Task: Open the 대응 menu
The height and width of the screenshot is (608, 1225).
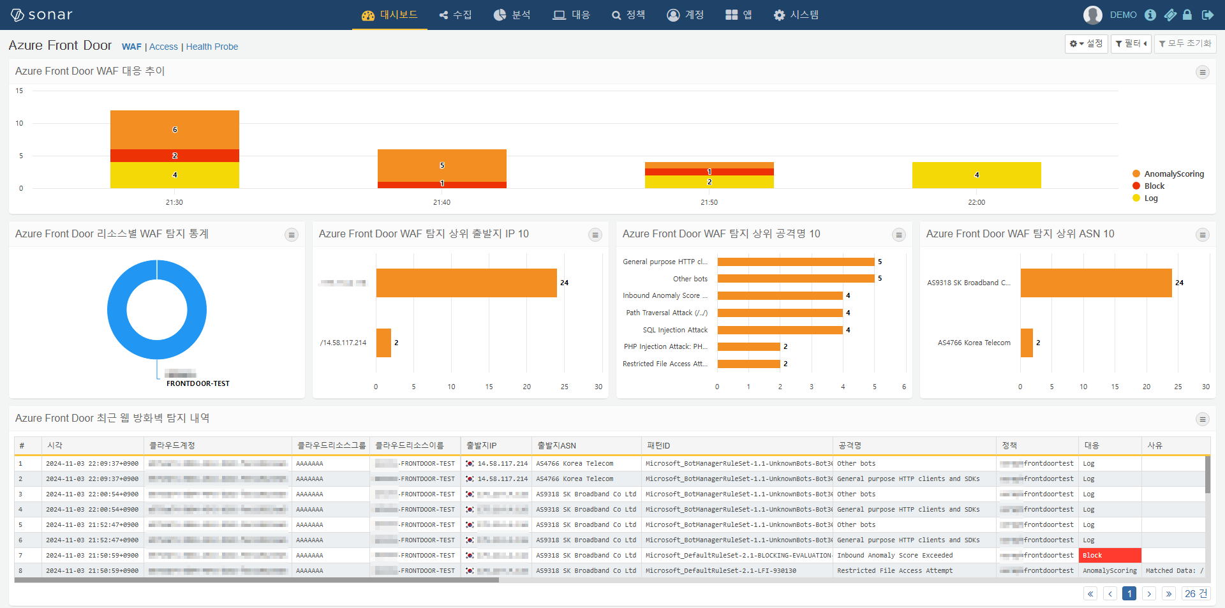Action: coord(571,15)
